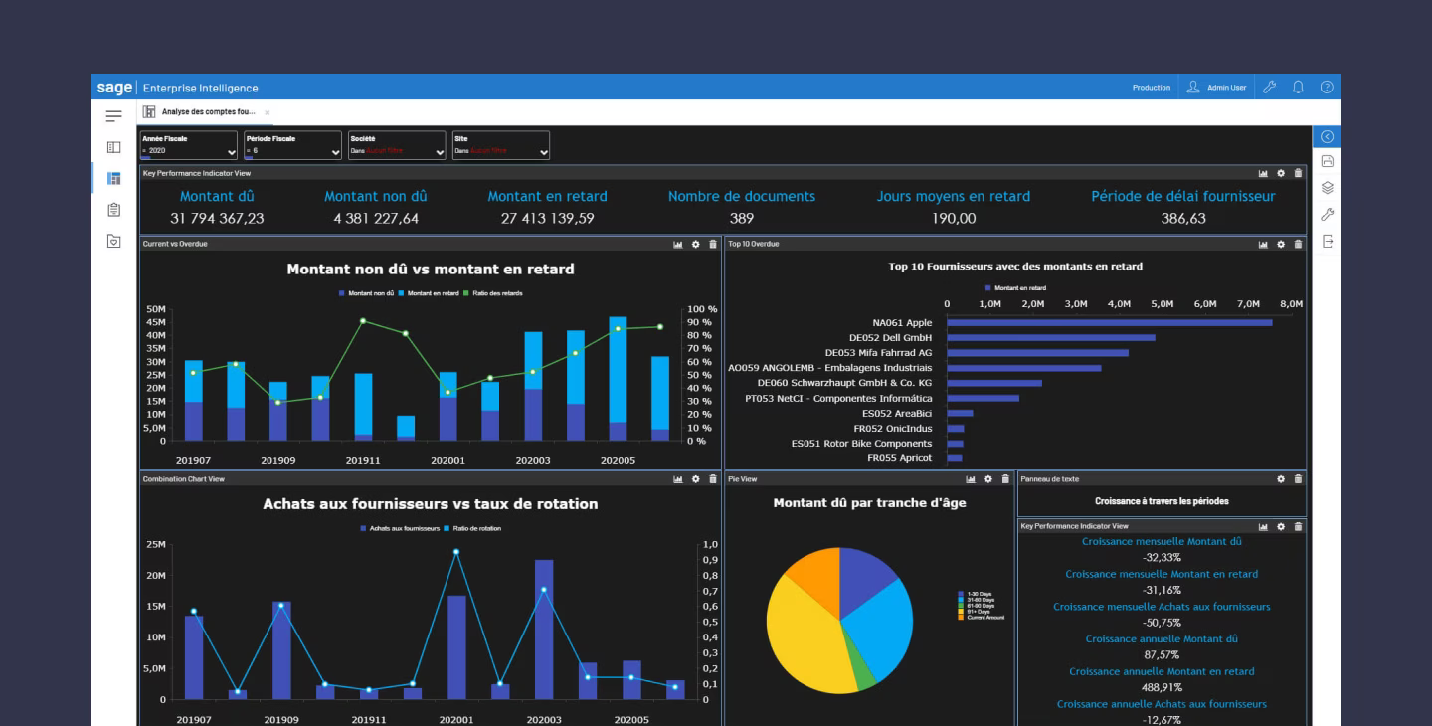
Task: Click the Production environment label
Action: tap(1151, 88)
